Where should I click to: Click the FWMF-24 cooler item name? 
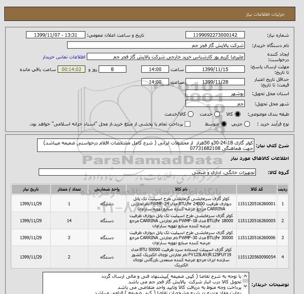[x=181, y=204]
